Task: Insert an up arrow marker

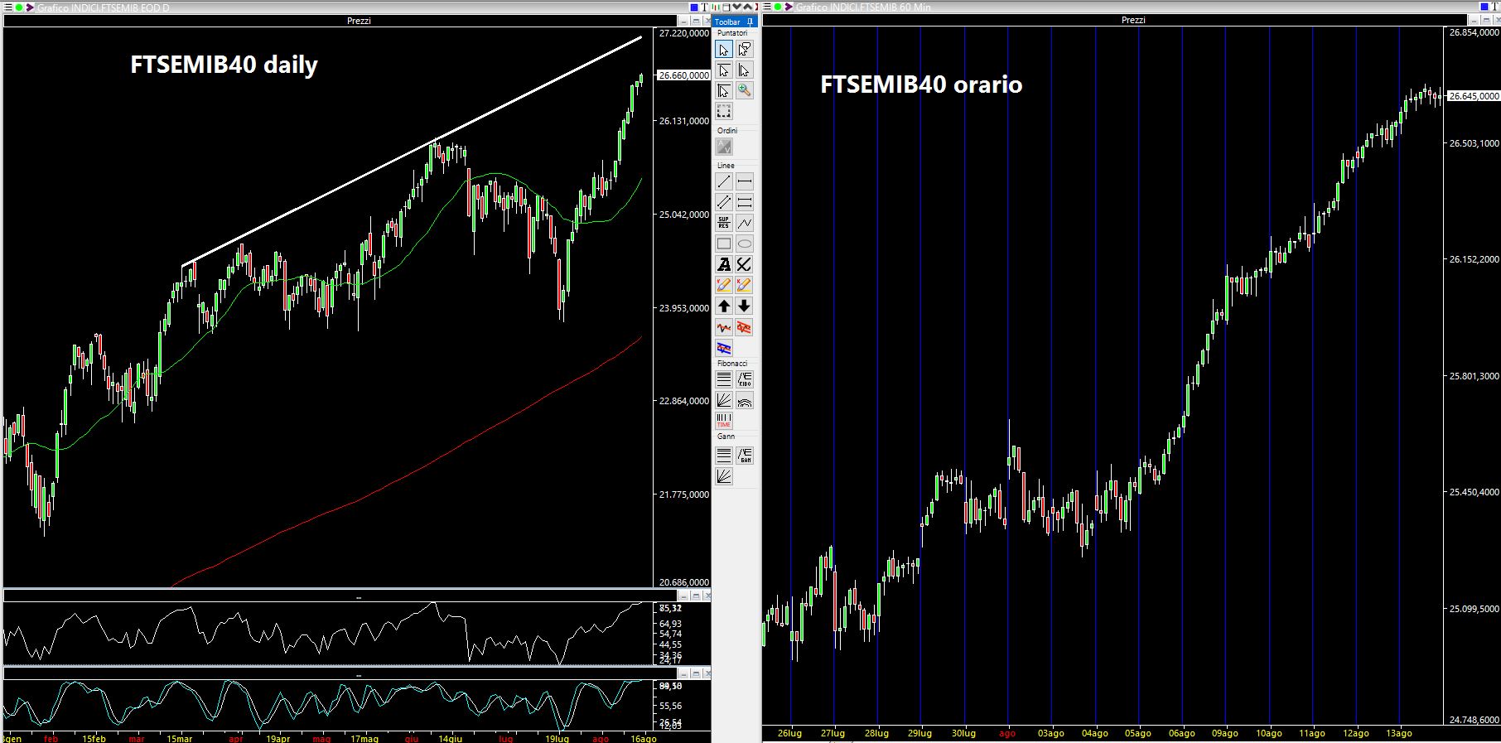Action: point(724,306)
